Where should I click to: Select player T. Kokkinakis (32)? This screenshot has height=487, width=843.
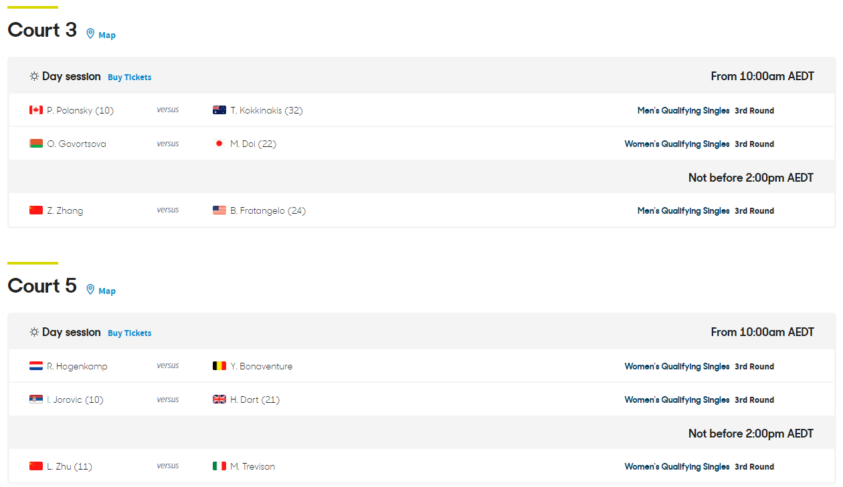tap(266, 110)
